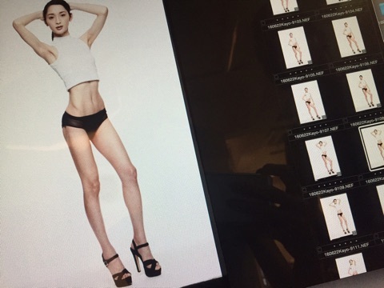Image resolution: width=384 pixels, height=288 pixels.
Task: Toggle the tag box beside 160622Kayo-9105.NEF
Action: pos(276,77)
